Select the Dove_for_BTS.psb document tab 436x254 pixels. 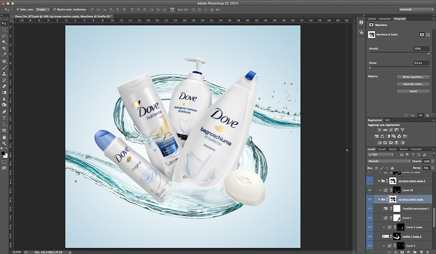(x=64, y=17)
